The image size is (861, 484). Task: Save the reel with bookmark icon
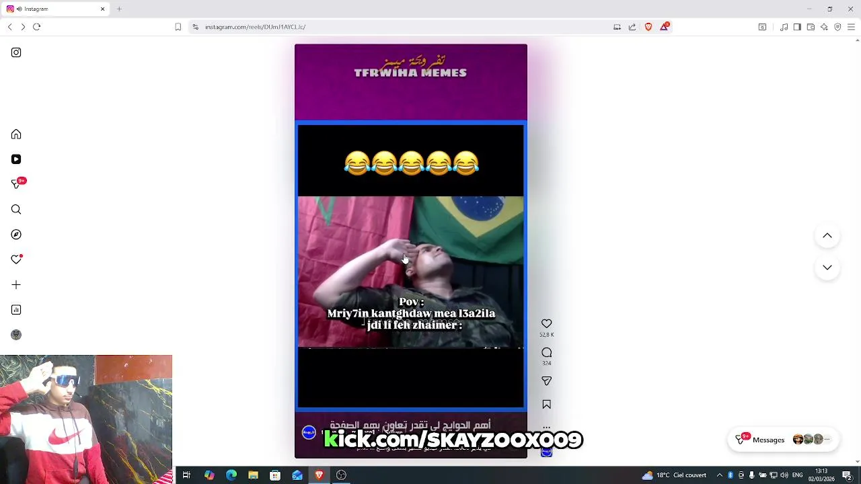(x=547, y=405)
